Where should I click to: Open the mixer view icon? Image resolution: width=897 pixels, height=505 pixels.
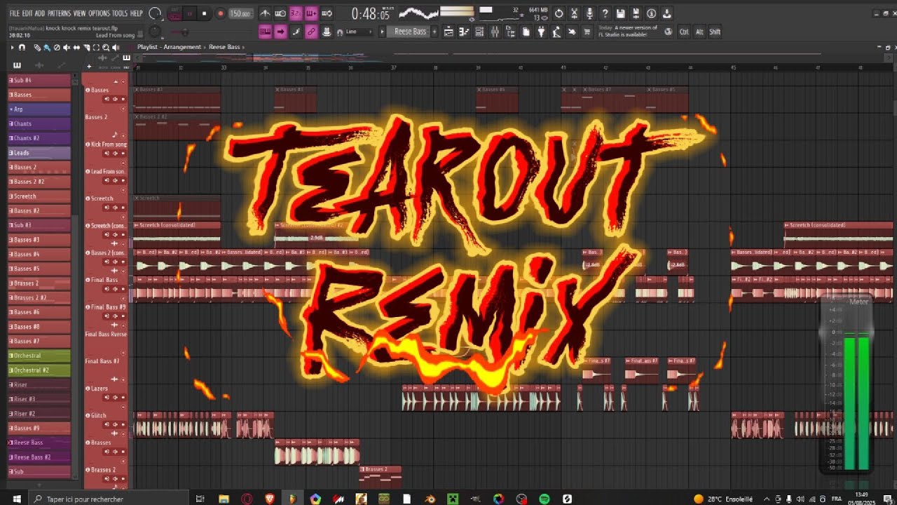point(494,32)
